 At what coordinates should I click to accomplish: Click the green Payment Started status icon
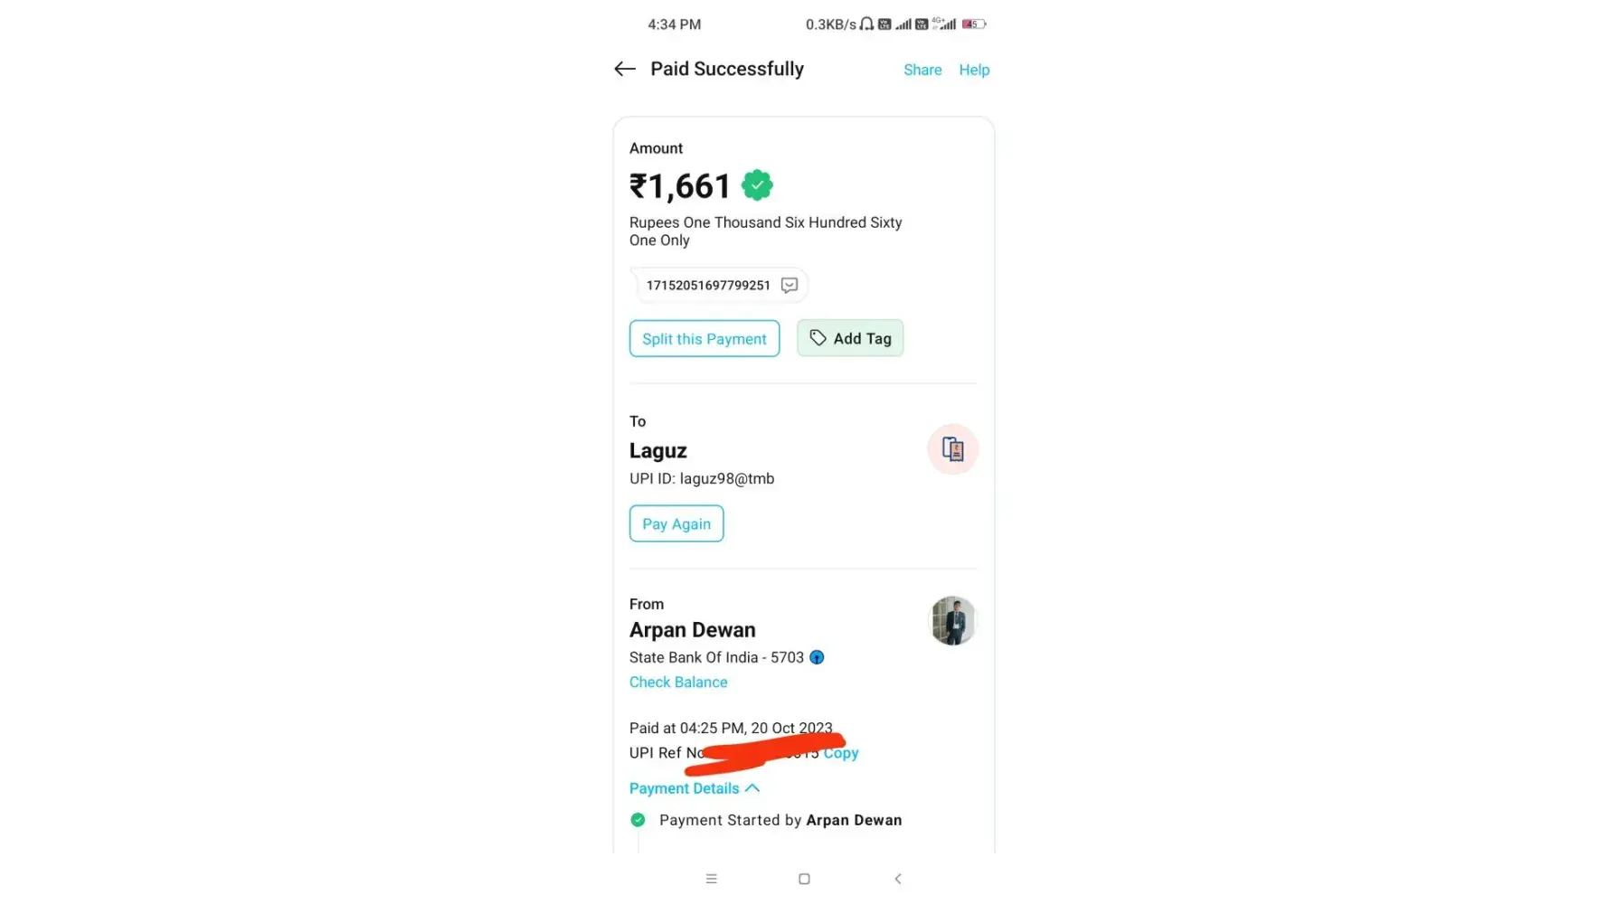click(x=638, y=820)
